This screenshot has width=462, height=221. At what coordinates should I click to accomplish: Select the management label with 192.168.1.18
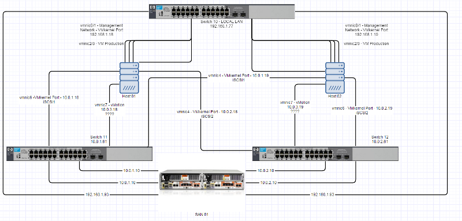pos(102,30)
